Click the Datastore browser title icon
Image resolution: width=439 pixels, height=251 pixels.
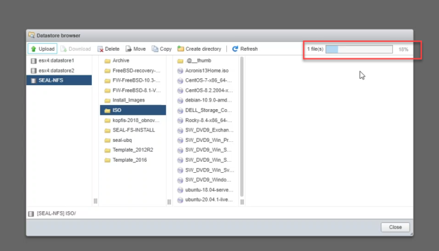pyautogui.click(x=32, y=35)
